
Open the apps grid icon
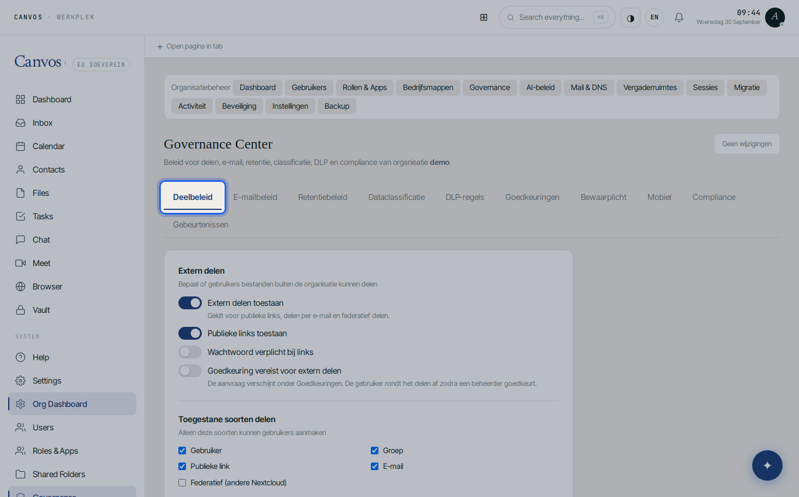484,18
